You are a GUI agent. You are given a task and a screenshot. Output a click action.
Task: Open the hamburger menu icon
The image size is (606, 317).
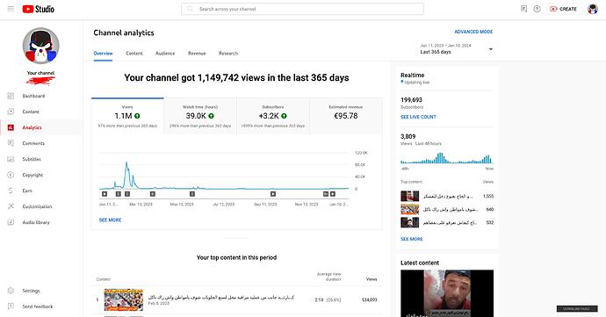11,9
